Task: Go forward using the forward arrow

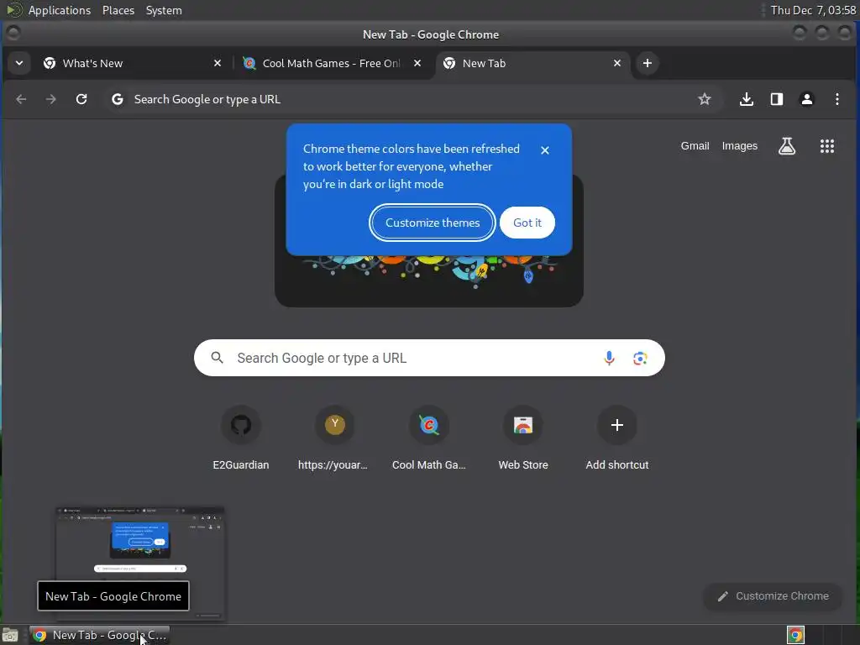Action: (51, 99)
